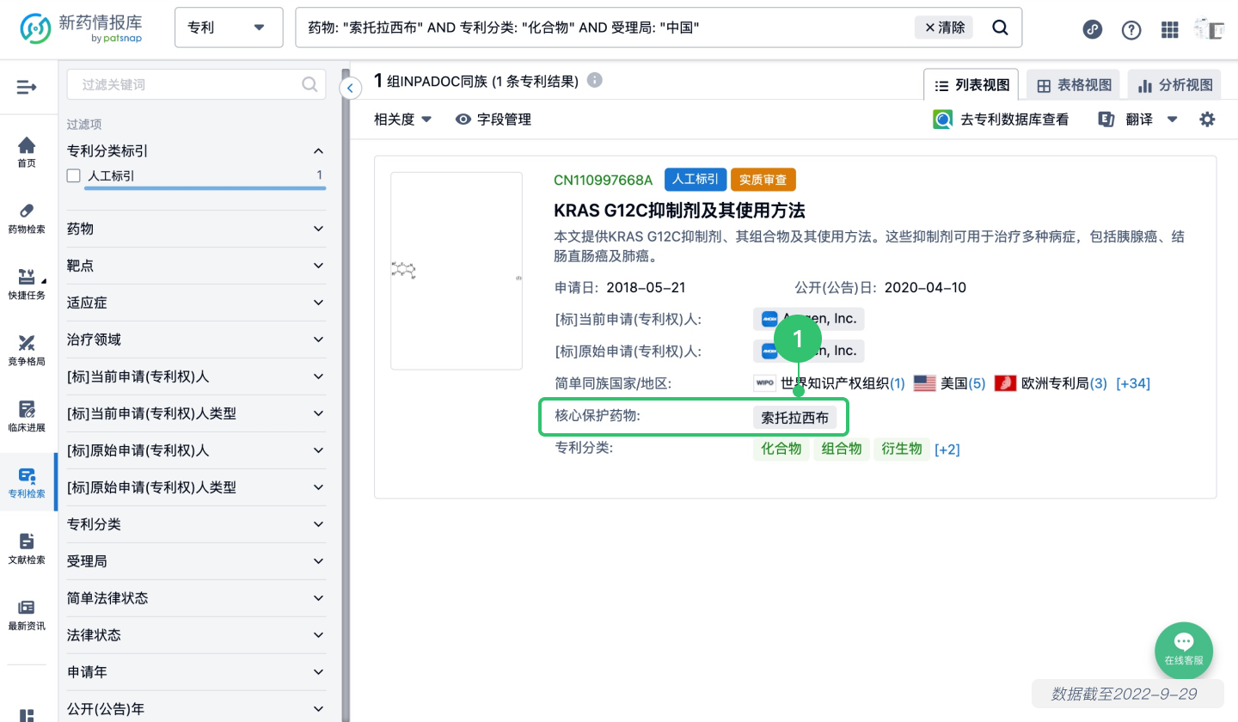Click the 清除 clear query button
Viewport: 1238px width, 722px height.
944,28
